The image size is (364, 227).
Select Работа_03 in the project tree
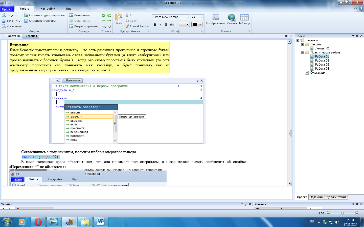coord(322,65)
